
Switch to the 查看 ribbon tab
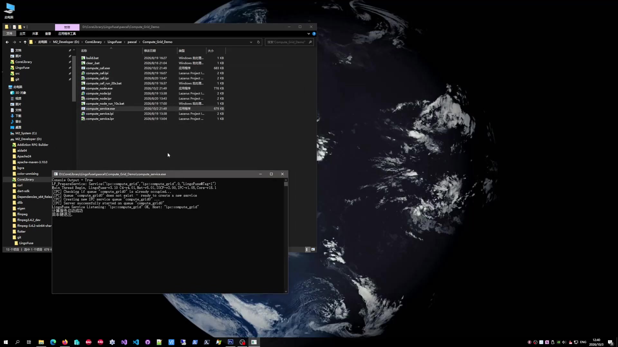pyautogui.click(x=48, y=34)
